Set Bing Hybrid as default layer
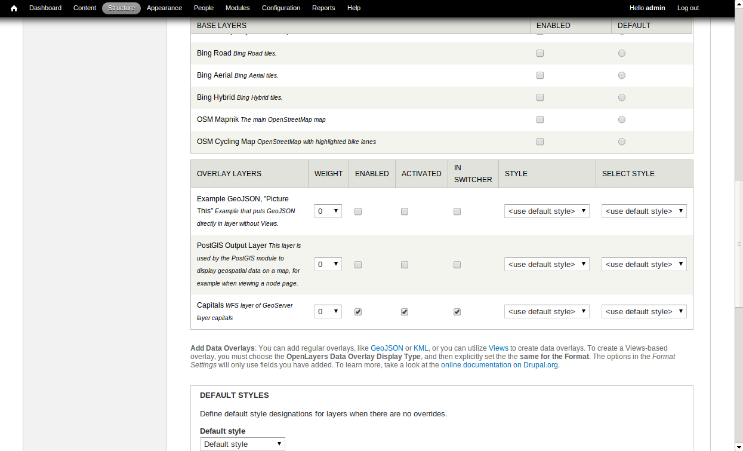This screenshot has height=451, width=743. (622, 97)
